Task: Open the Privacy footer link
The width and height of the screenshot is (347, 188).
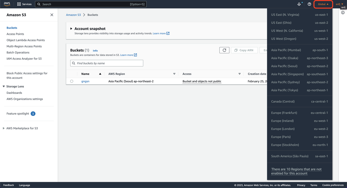Action: pos(301,185)
